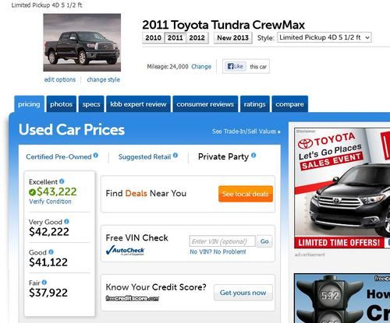Switch to the photos tab

62,104
